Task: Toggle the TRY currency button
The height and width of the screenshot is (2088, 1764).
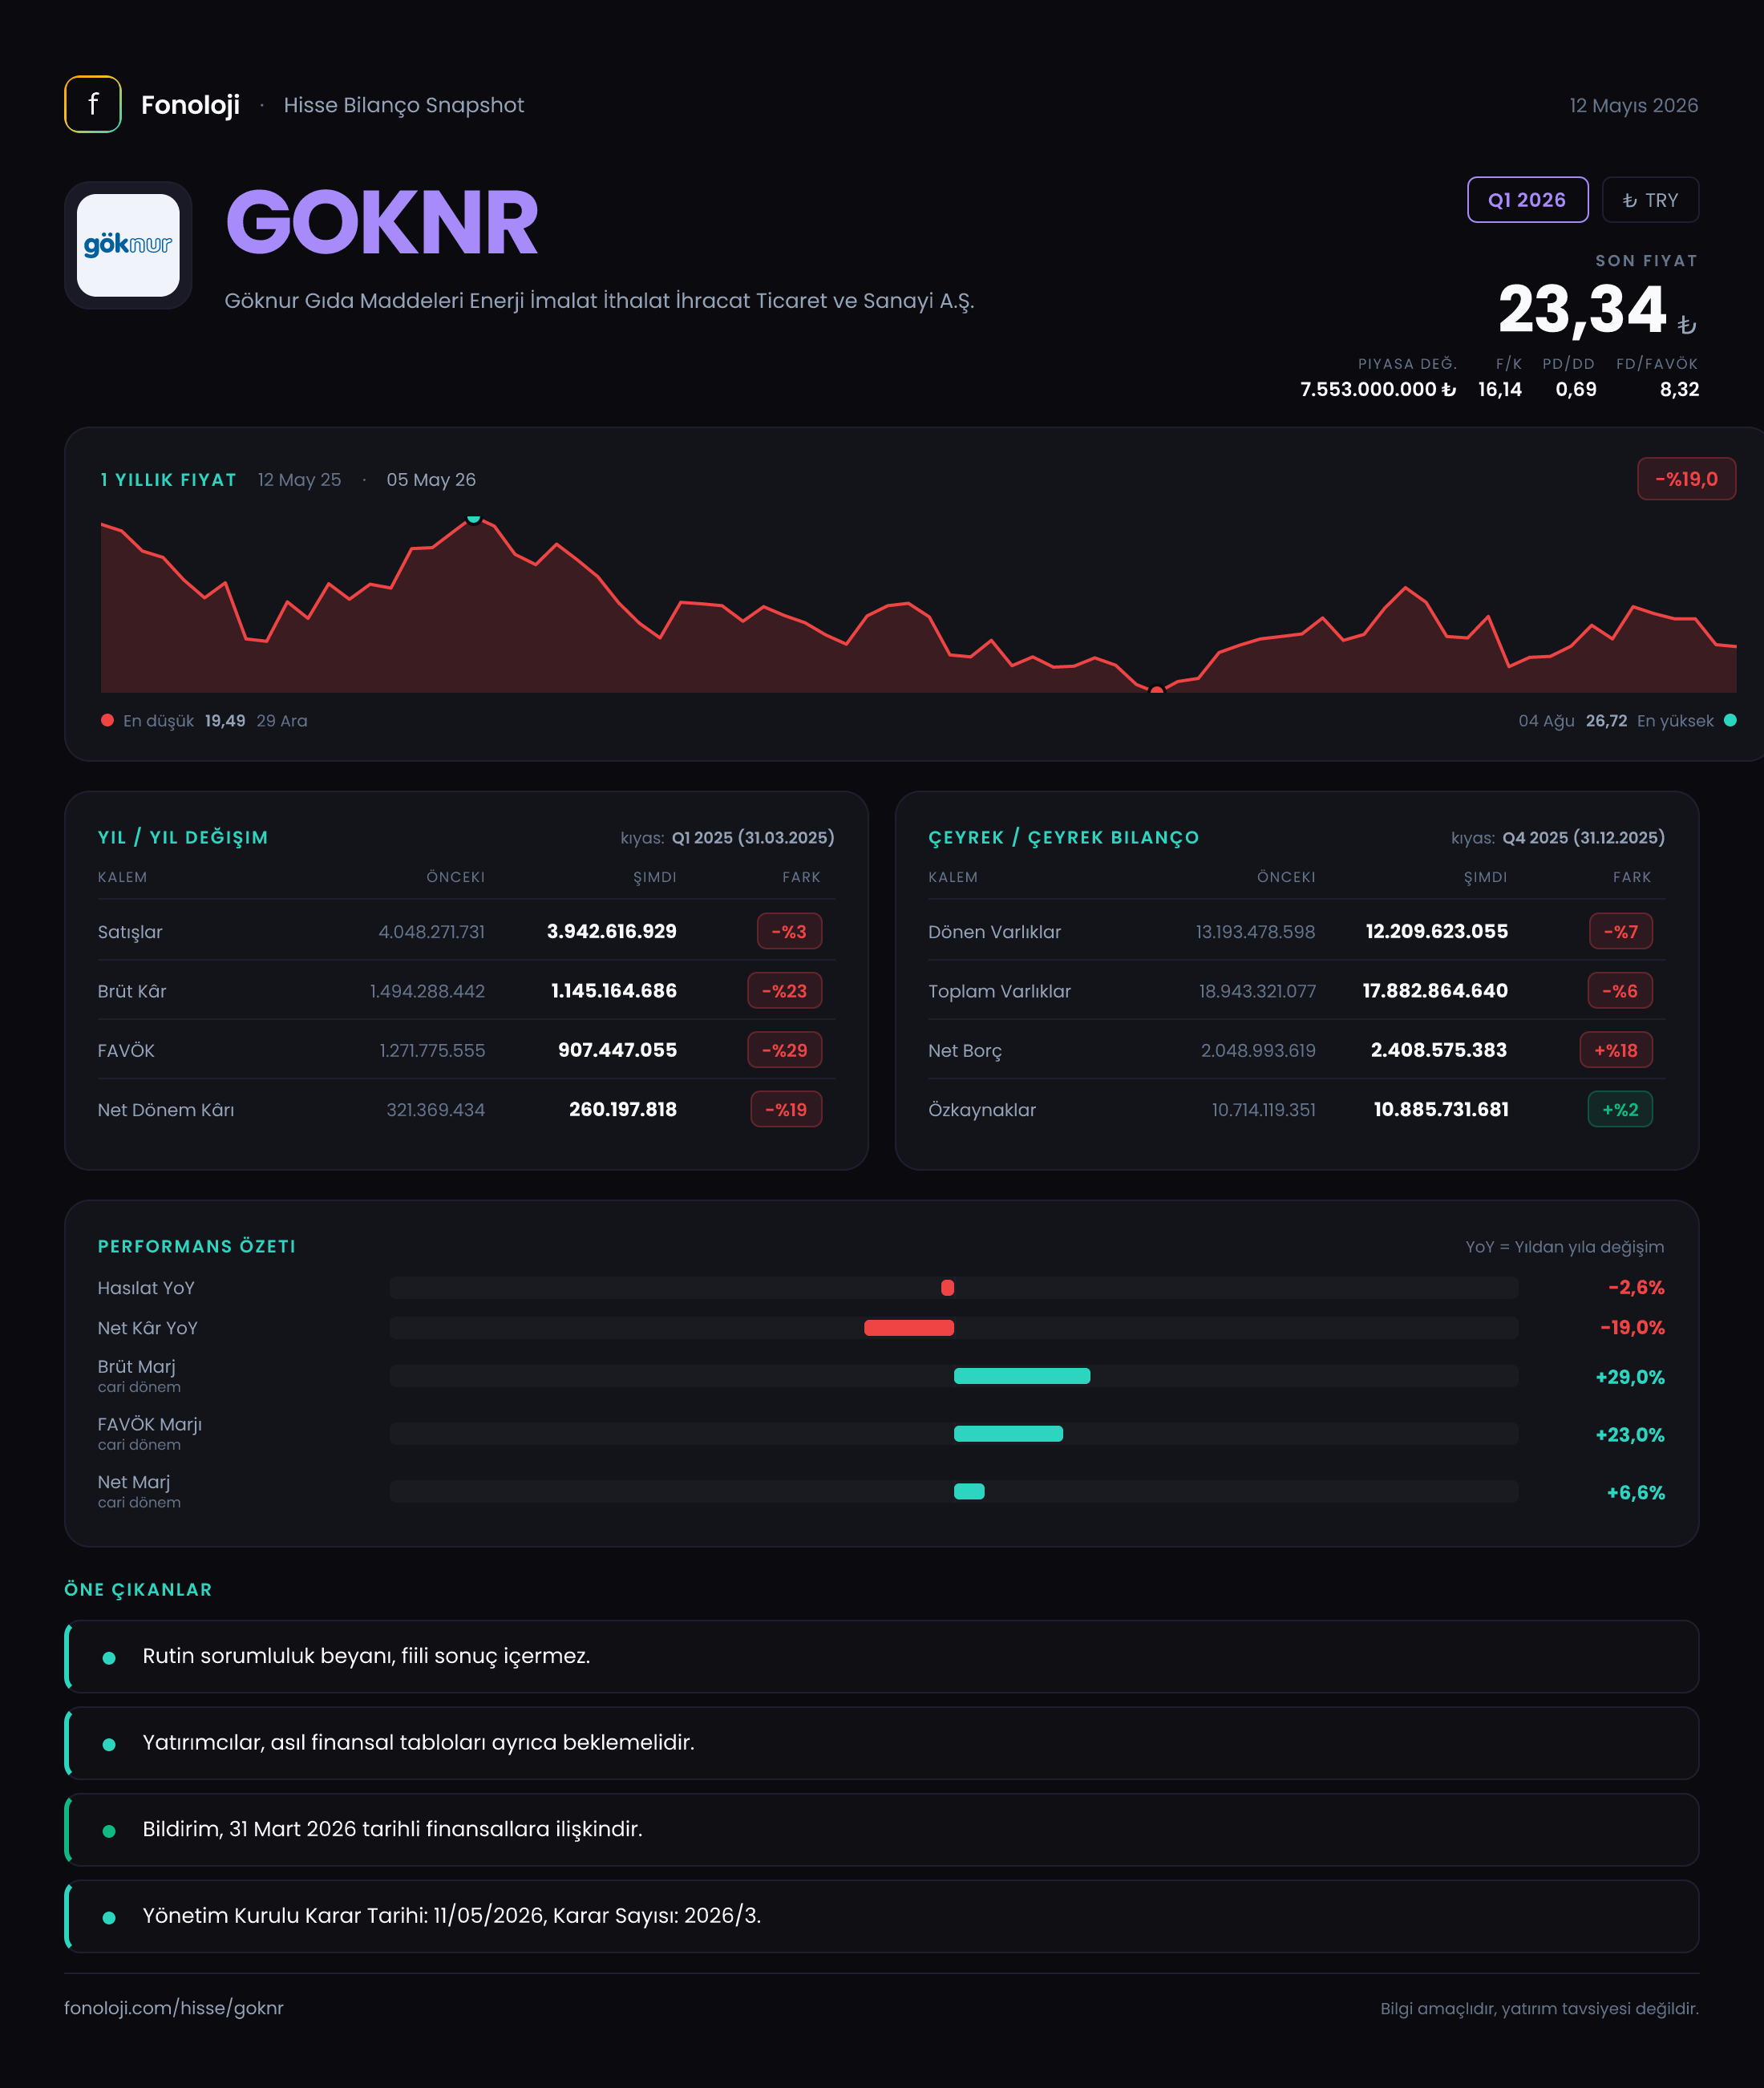Action: tap(1650, 200)
